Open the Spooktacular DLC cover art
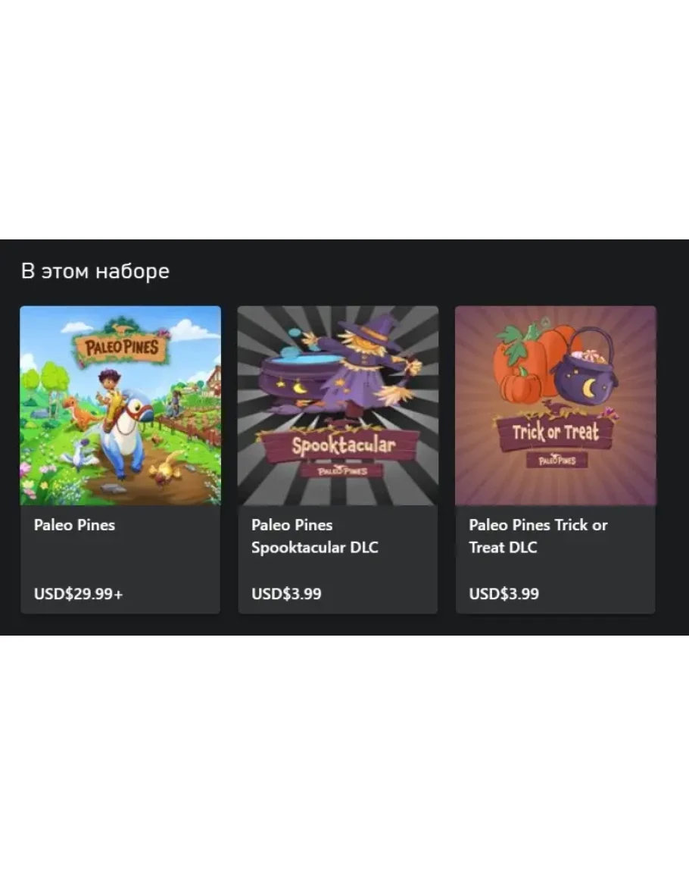 tap(338, 406)
